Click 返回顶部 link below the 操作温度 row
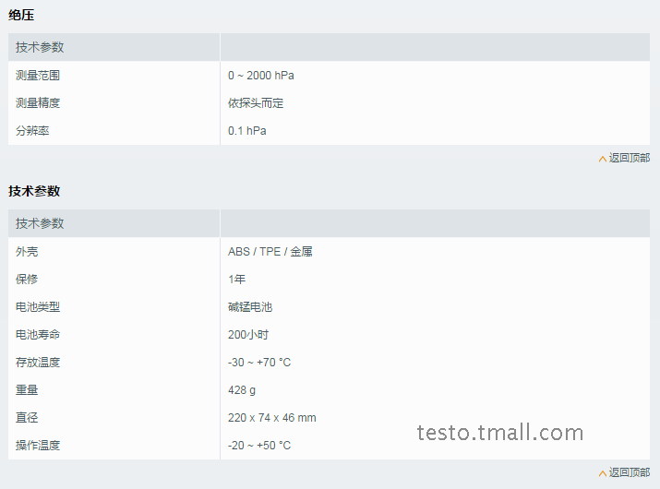The width and height of the screenshot is (660, 489). click(630, 472)
